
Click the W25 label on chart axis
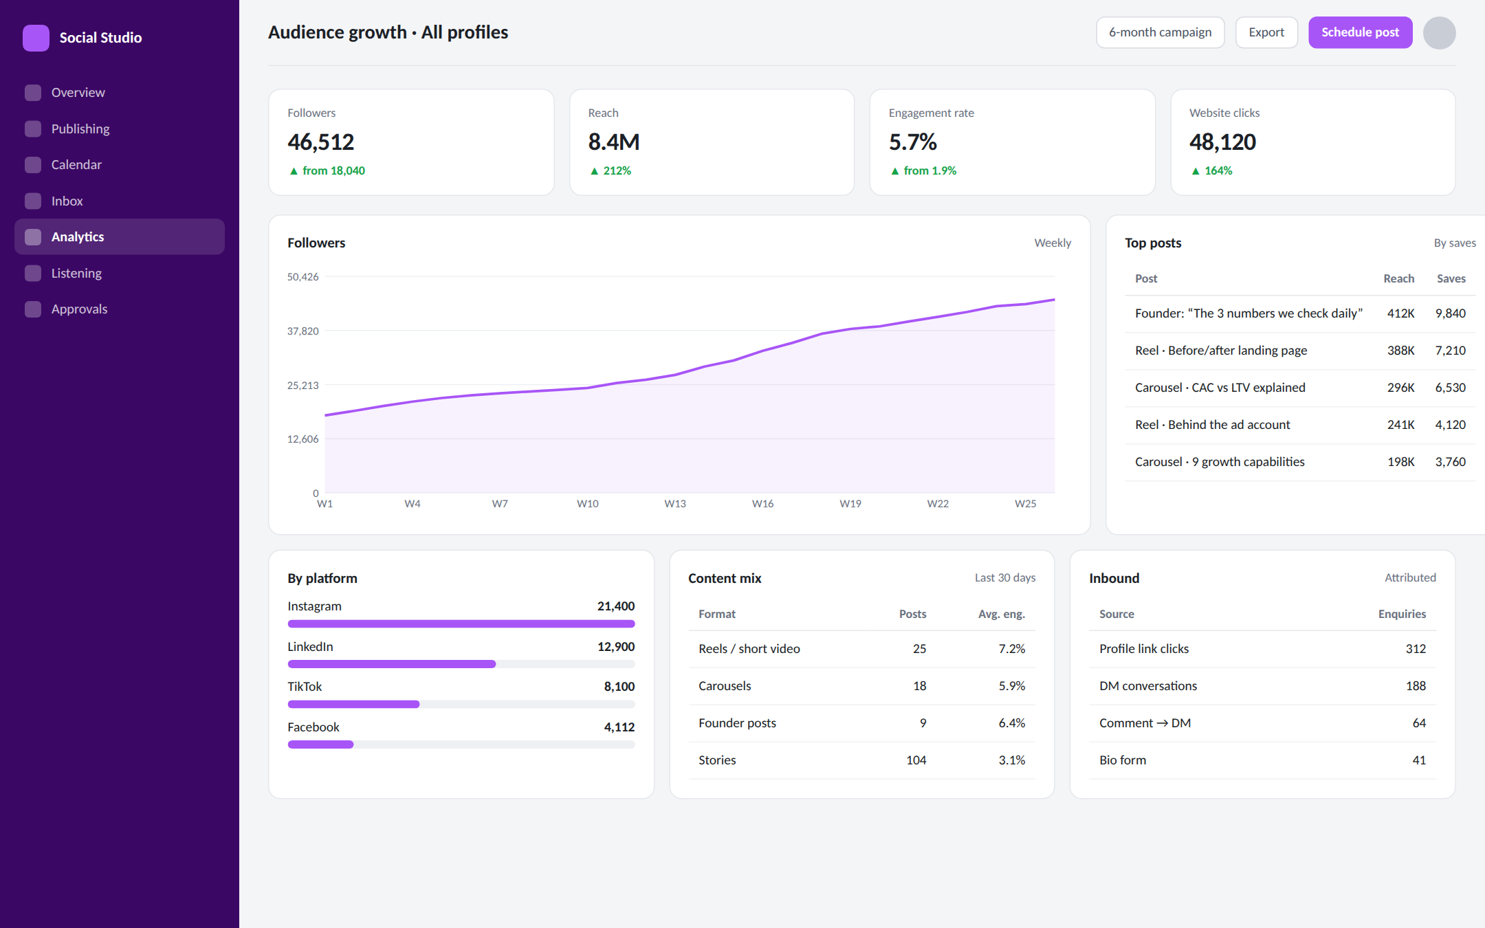1025,504
